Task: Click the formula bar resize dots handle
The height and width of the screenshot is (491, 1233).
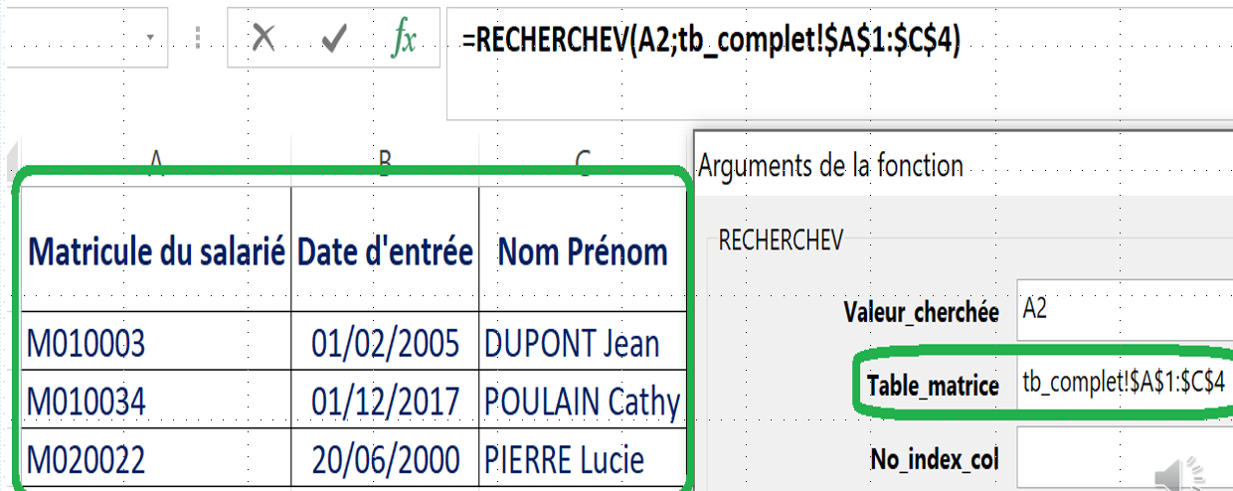Action: [x=198, y=38]
